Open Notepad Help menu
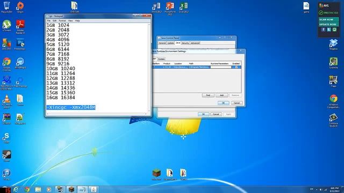The image size is (344, 193). pyautogui.click(x=77, y=21)
